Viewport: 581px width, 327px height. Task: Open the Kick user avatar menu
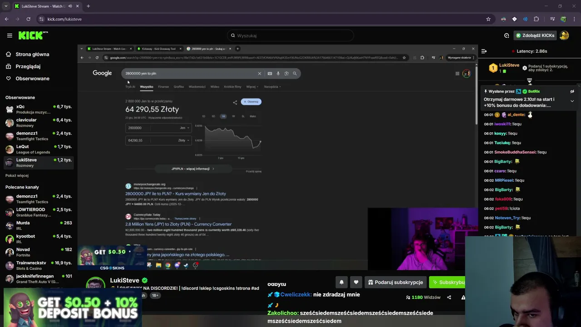pyautogui.click(x=564, y=35)
